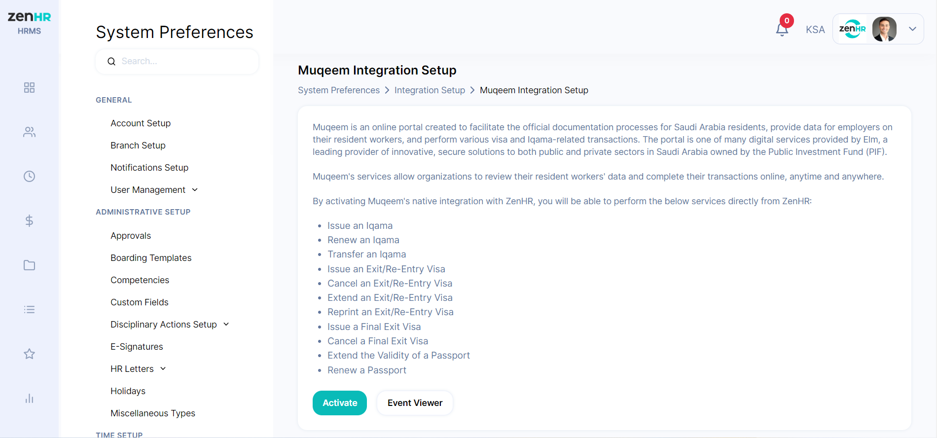Screen dimensions: 937x438
Task: Click the GENERAL section heading
Action: 113,100
